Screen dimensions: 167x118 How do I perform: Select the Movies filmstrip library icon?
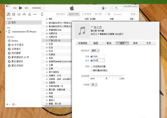(14, 14)
